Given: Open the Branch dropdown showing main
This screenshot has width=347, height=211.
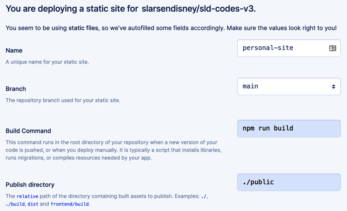Looking at the screenshot, I should [x=289, y=87].
